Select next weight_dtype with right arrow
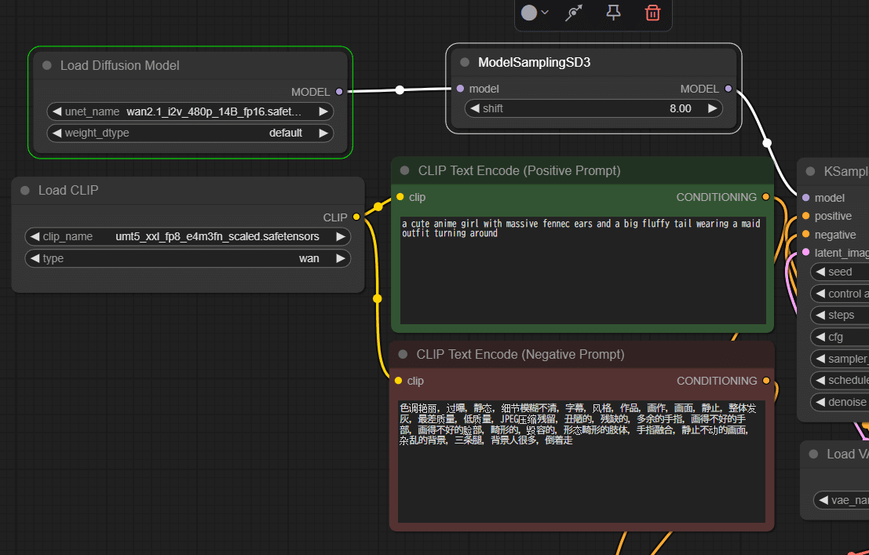This screenshot has height=555, width=869. pyautogui.click(x=323, y=133)
